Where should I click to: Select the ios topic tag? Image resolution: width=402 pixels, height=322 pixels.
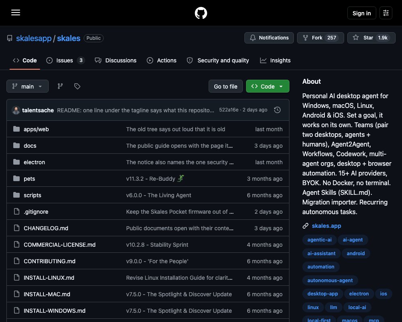click(x=383, y=293)
